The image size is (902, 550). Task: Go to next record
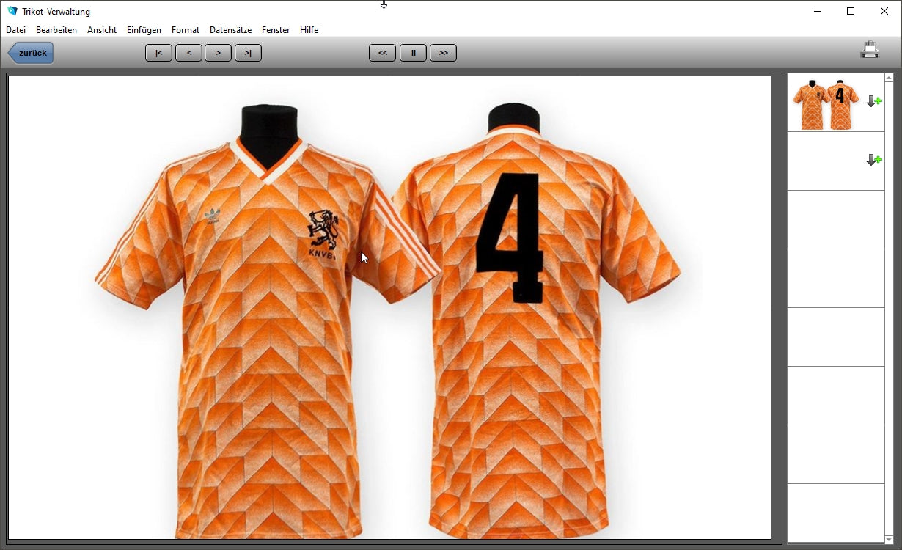click(218, 53)
